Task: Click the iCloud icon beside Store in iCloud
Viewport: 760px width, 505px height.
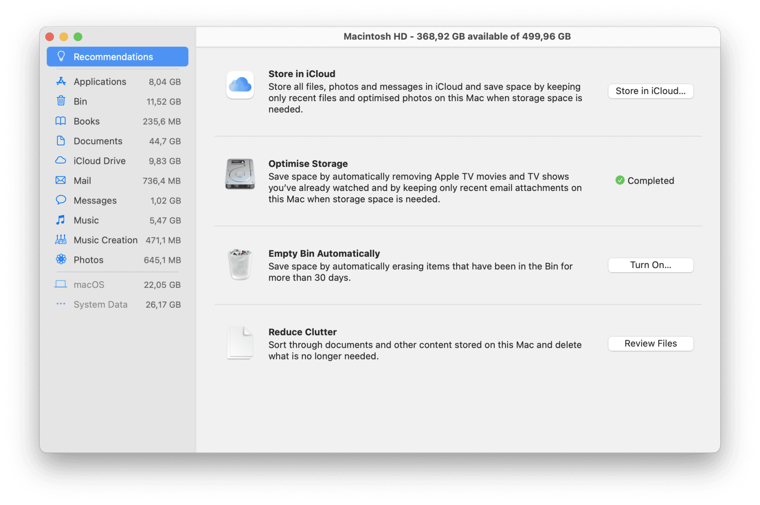Action: [239, 86]
